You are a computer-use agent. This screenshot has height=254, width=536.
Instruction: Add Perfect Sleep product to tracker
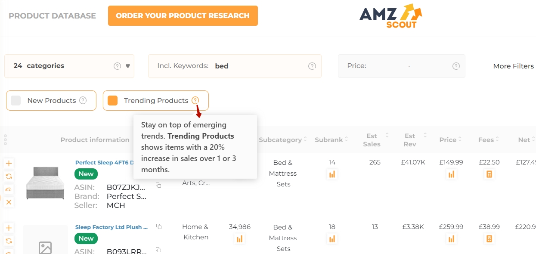[9, 163]
